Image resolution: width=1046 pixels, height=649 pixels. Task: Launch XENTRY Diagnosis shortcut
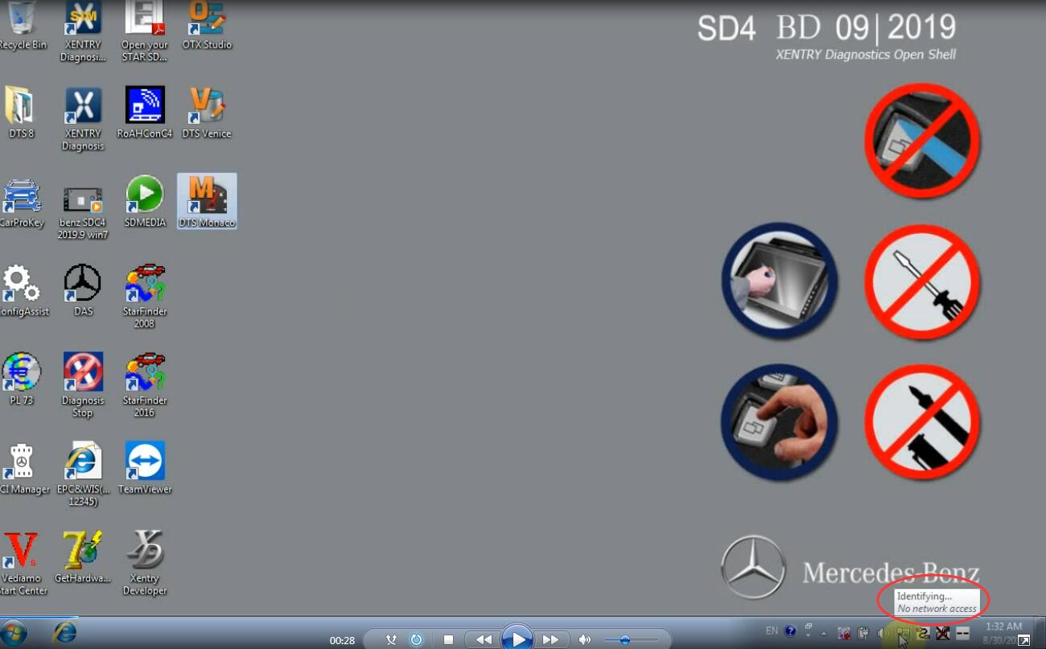pos(83,117)
